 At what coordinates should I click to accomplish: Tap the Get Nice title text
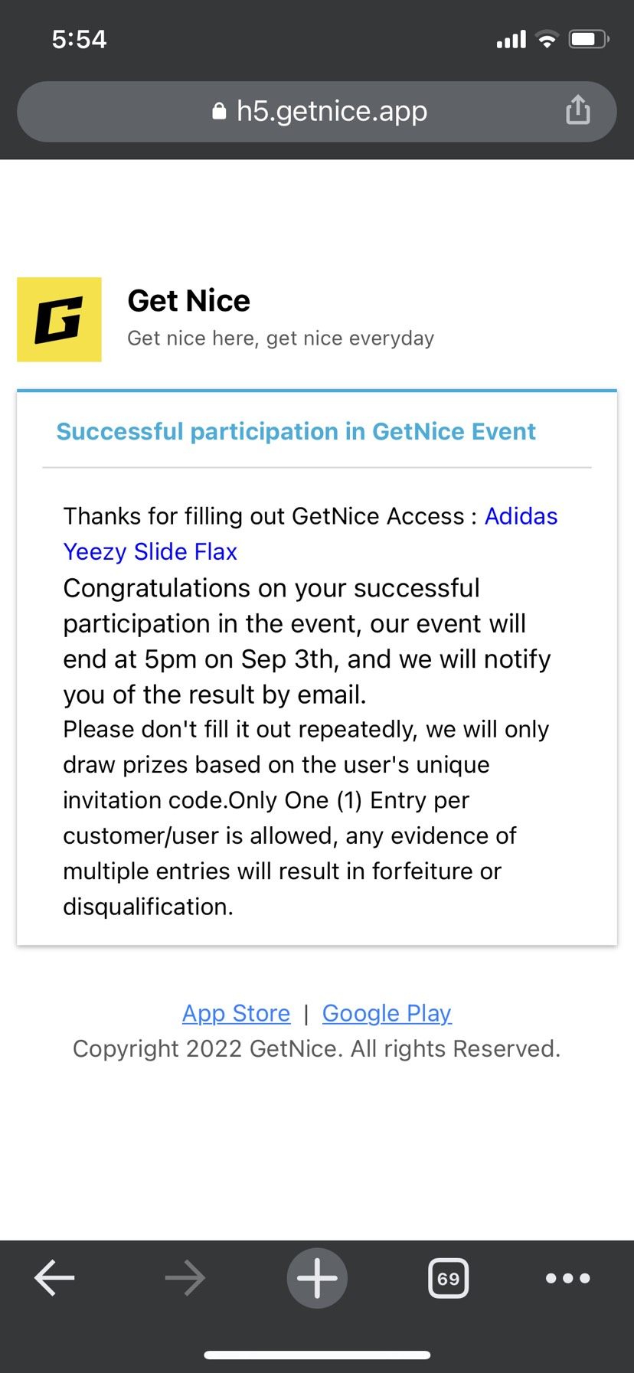click(x=188, y=301)
